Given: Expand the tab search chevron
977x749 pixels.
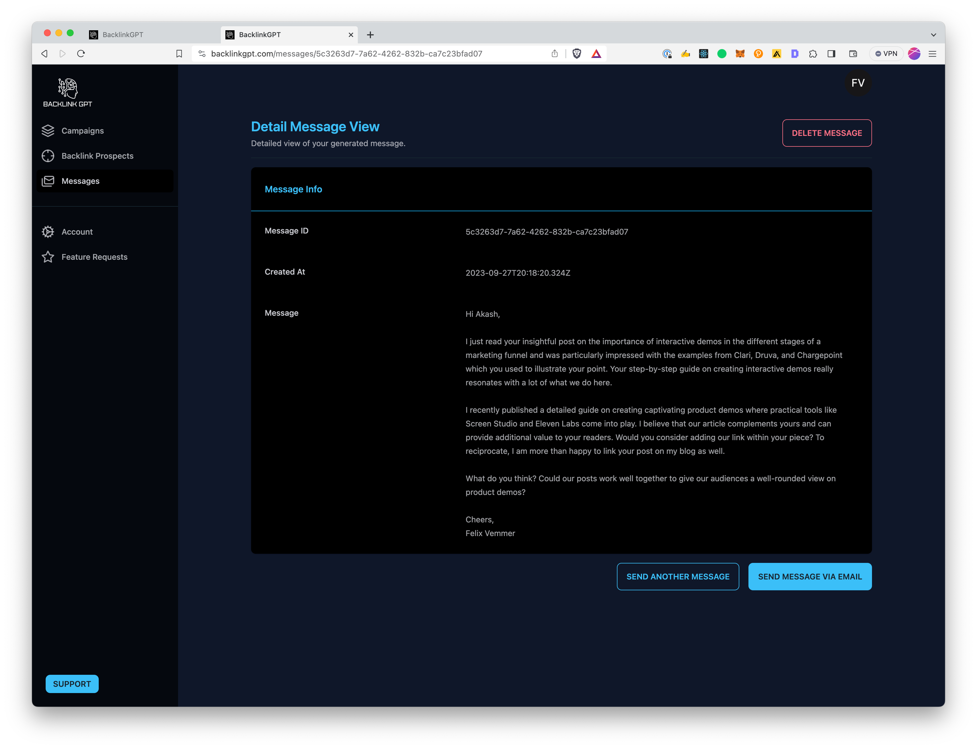Looking at the screenshot, I should point(933,35).
